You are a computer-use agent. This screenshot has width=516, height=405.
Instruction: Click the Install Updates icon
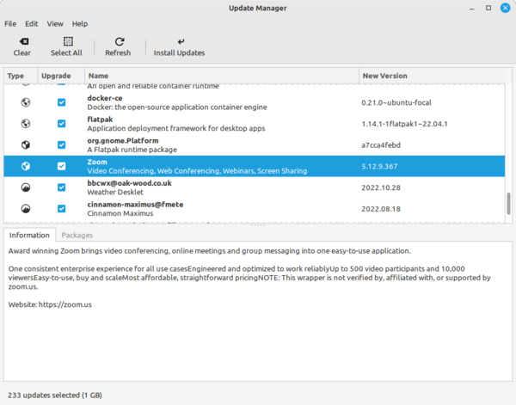coord(179,41)
